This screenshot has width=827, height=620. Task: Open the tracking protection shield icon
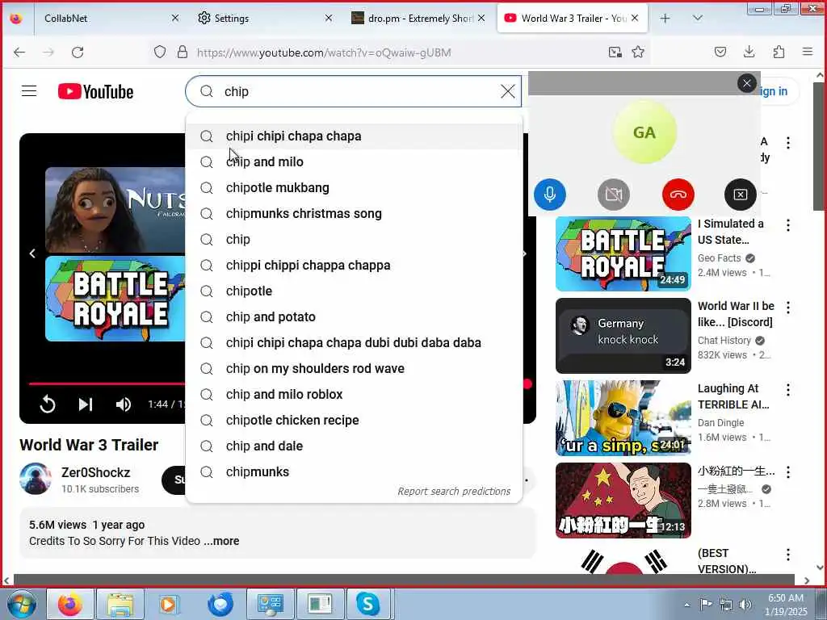(160, 52)
